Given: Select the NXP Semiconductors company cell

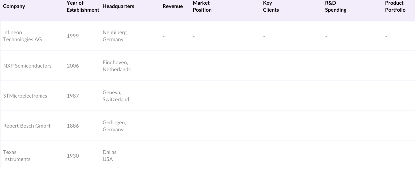Looking at the screenshot, I should (x=27, y=66).
